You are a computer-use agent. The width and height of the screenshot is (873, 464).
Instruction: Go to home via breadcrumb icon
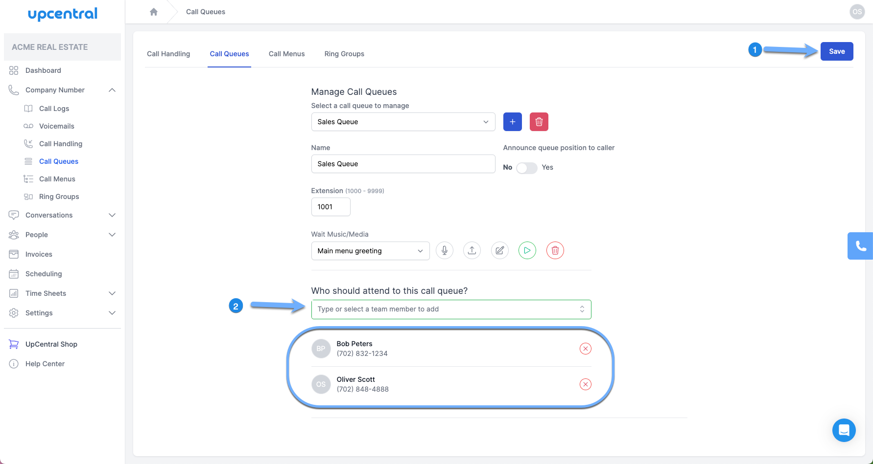pos(154,12)
